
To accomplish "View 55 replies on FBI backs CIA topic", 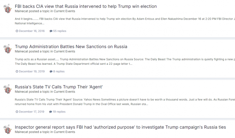I will tap(60, 31).
